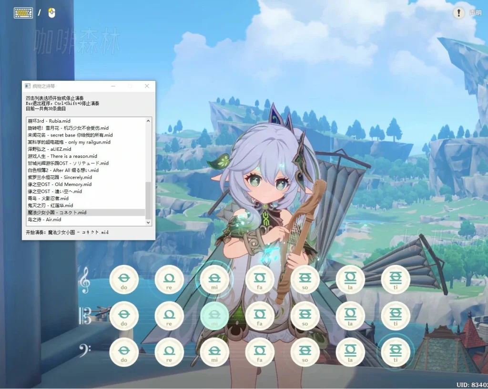The height and width of the screenshot is (389, 488).
Task: Switch to keyboard input mode icon
Action: pos(23,13)
